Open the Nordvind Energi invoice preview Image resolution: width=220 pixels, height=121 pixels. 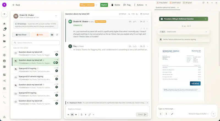[182, 75]
